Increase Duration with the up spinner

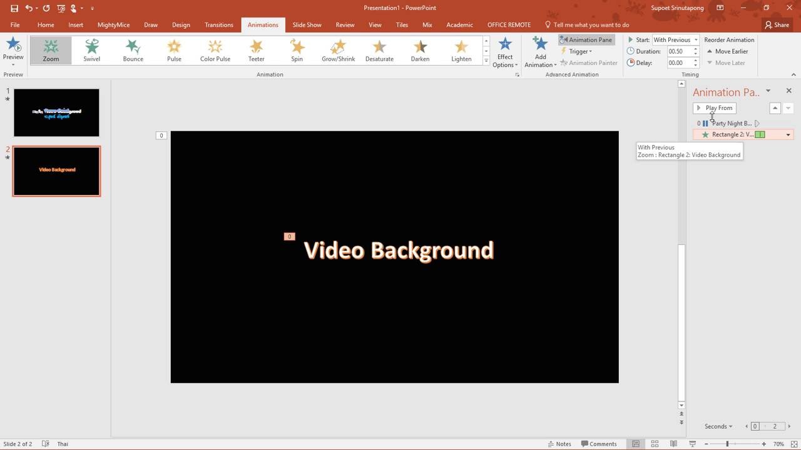(695, 49)
